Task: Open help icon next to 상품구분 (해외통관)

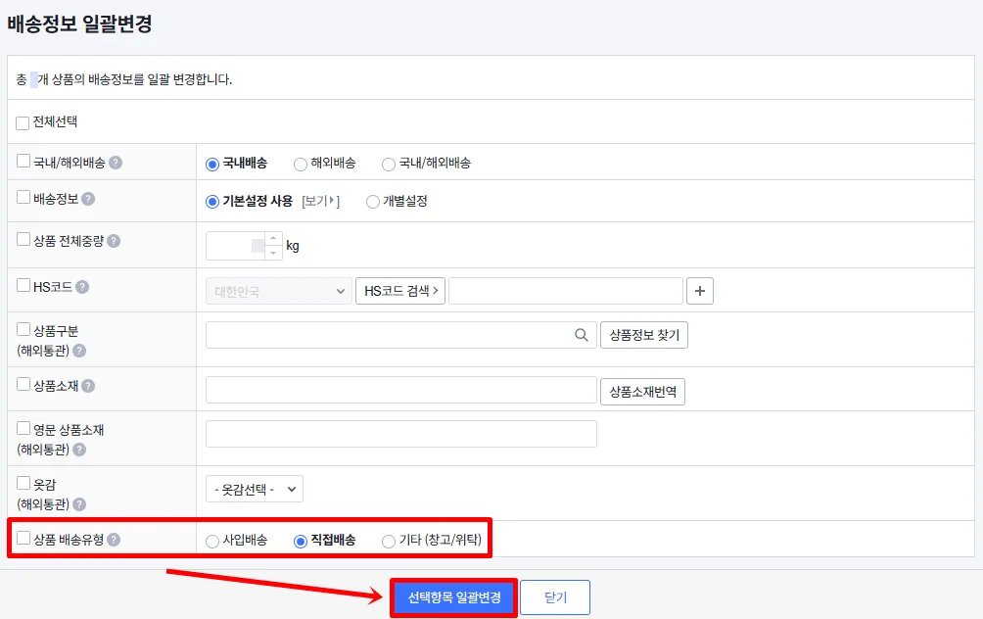Action: coord(79,351)
